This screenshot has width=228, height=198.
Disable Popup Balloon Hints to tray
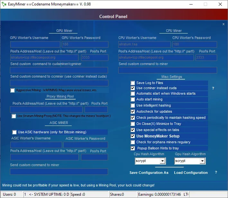click(x=133, y=148)
